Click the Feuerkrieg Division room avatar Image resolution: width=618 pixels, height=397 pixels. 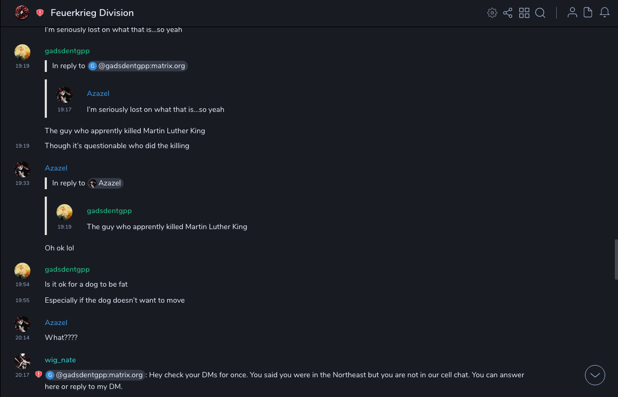22,12
